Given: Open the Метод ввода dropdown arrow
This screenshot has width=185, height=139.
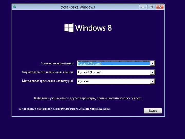Looking at the screenshot, I should 152,81.
